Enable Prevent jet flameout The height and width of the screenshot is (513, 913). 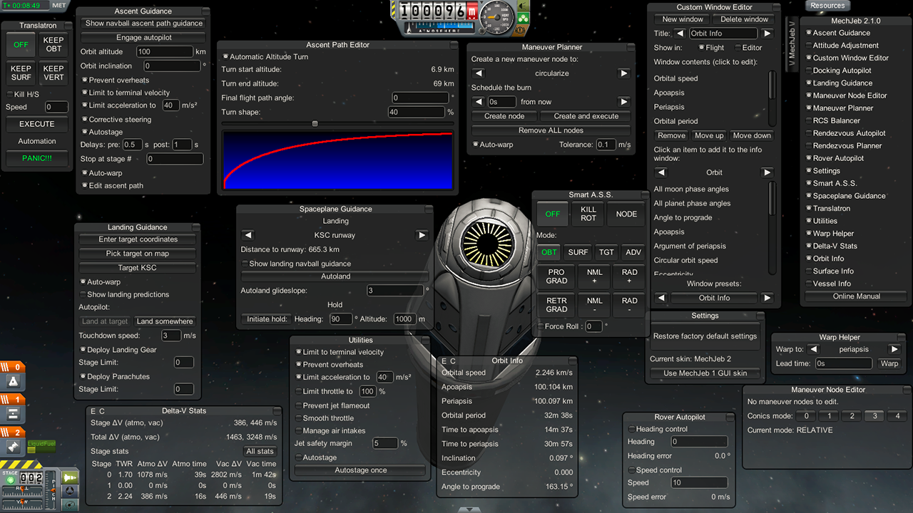[332, 406]
